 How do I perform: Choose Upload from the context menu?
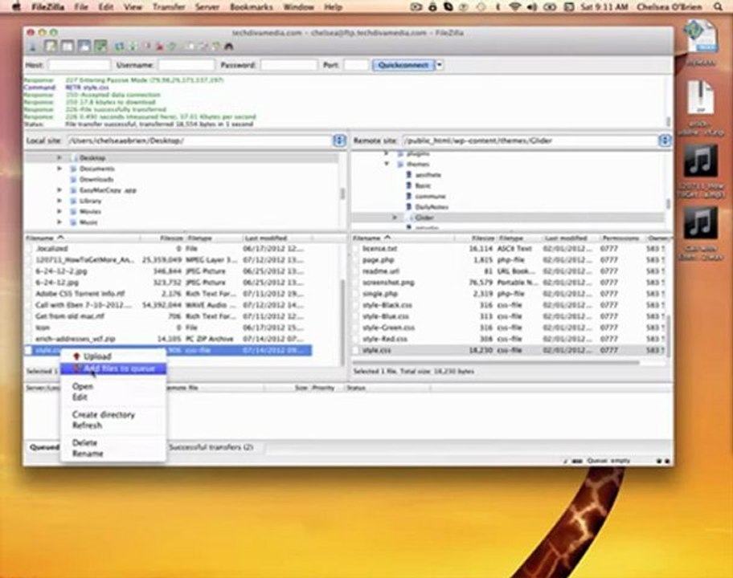[x=97, y=356]
